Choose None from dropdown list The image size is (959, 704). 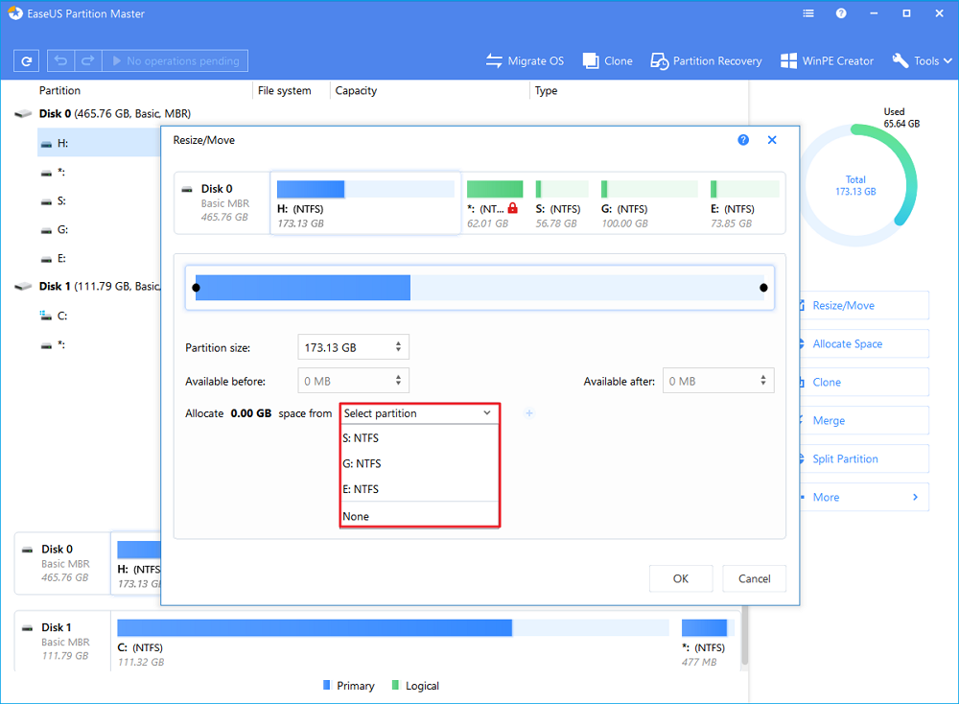click(x=420, y=516)
